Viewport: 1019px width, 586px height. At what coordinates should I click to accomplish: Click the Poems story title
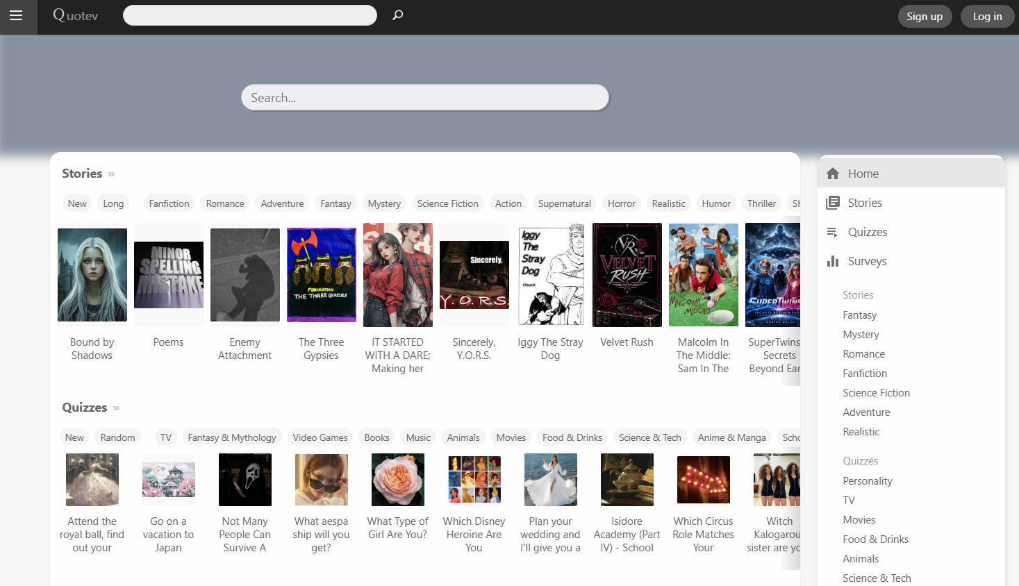tap(169, 342)
